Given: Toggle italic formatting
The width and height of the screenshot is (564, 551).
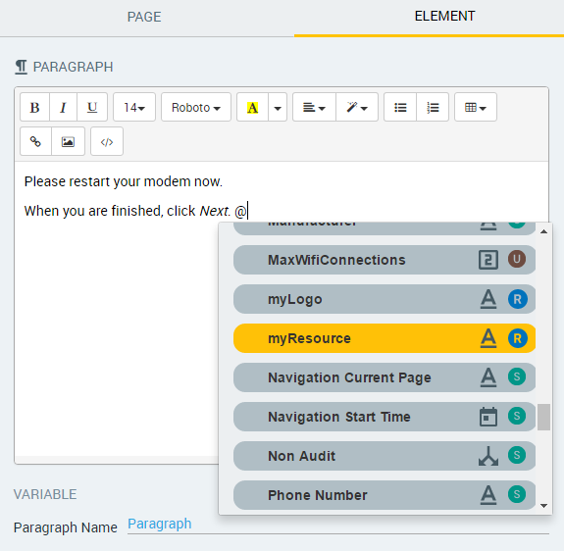Looking at the screenshot, I should click(63, 107).
